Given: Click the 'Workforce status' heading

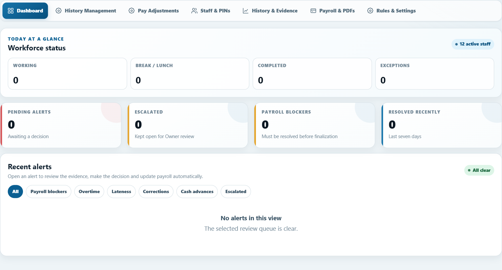Looking at the screenshot, I should 37,48.
